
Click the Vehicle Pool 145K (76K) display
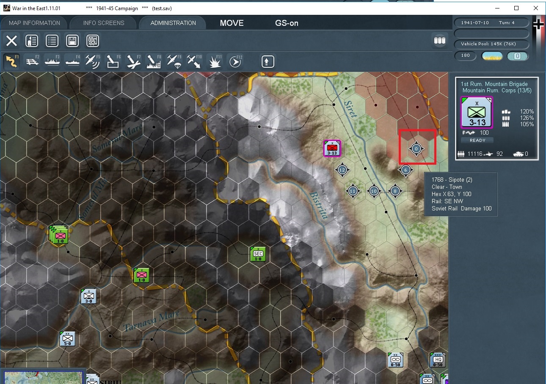click(x=491, y=44)
